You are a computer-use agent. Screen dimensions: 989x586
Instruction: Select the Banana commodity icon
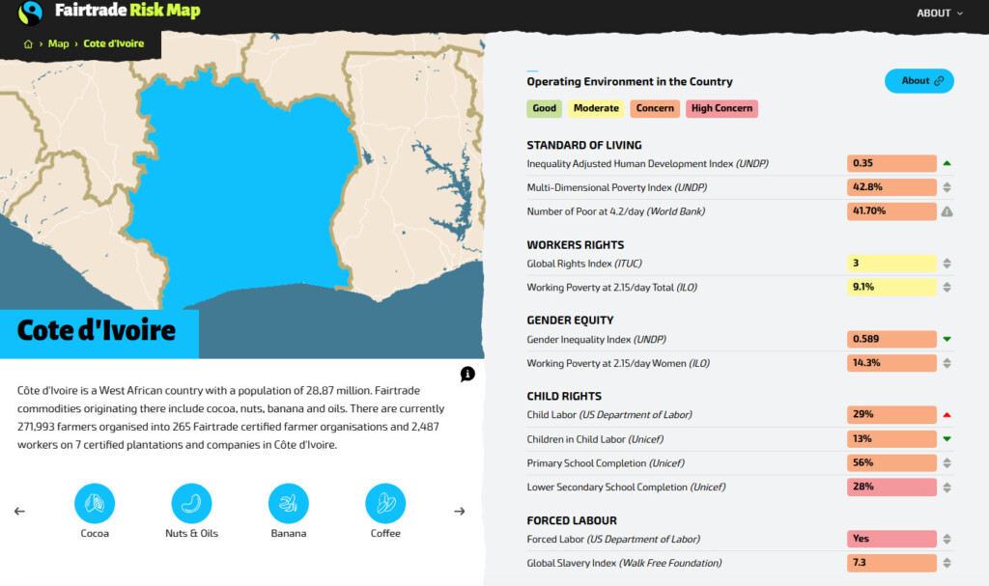[x=288, y=503]
